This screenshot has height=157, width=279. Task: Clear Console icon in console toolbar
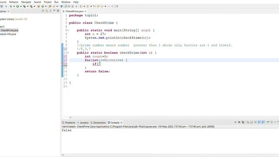(248, 122)
